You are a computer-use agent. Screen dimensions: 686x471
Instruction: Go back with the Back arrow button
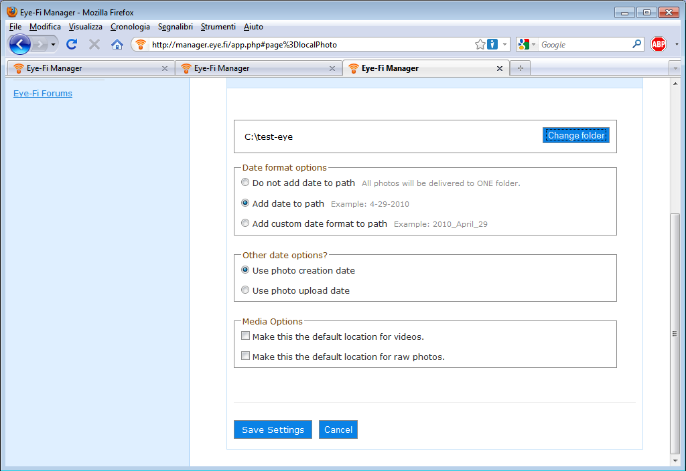[19, 44]
